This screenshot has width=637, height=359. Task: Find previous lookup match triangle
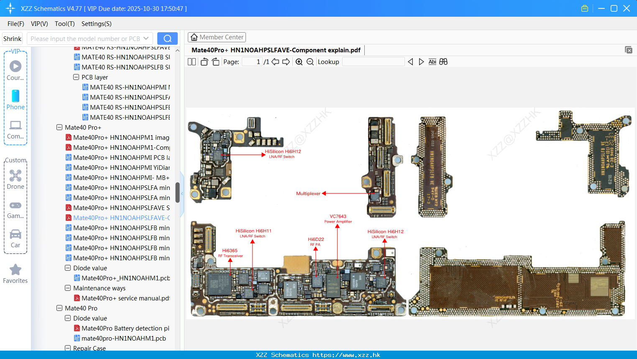pos(410,62)
